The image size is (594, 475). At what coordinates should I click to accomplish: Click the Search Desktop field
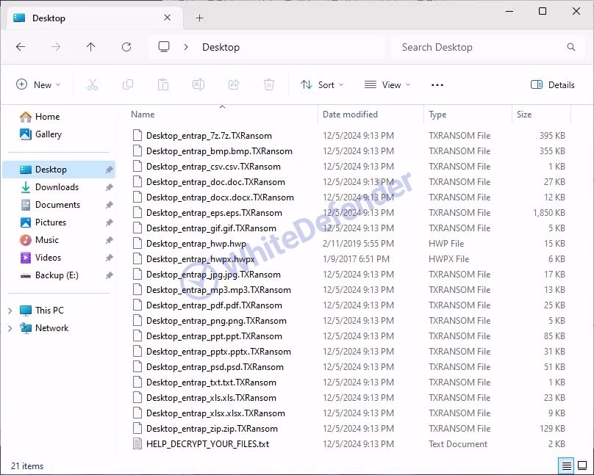(x=487, y=47)
